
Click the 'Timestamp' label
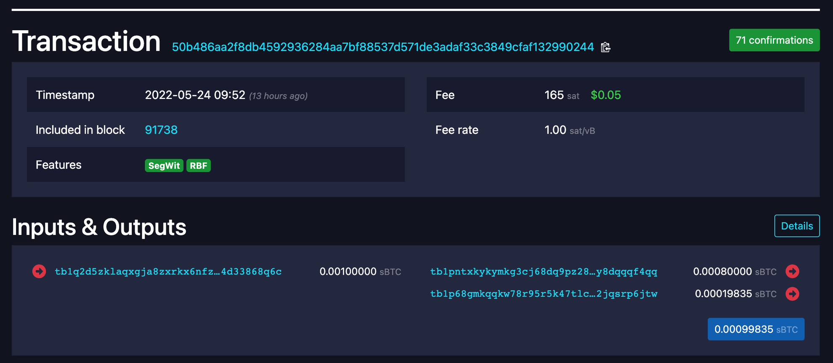(65, 95)
